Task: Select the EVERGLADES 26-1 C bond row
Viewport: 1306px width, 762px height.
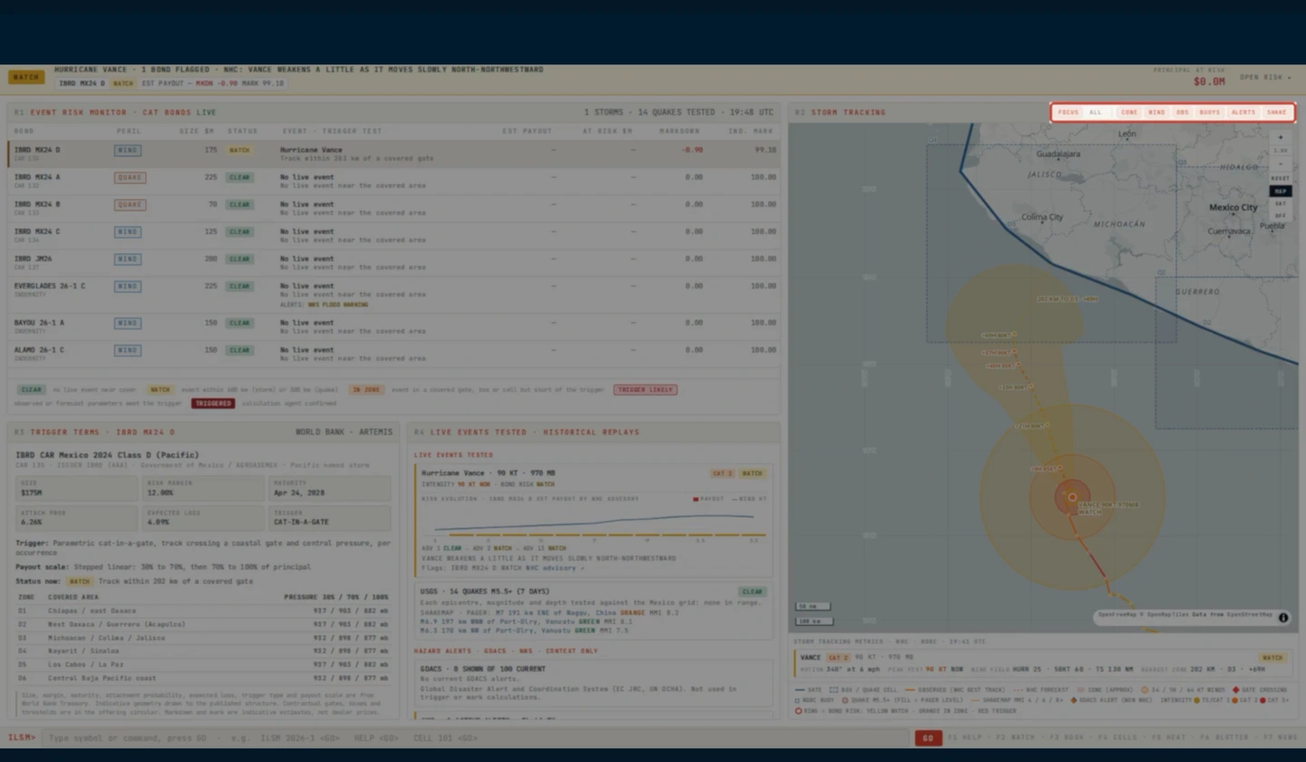Action: pos(394,294)
